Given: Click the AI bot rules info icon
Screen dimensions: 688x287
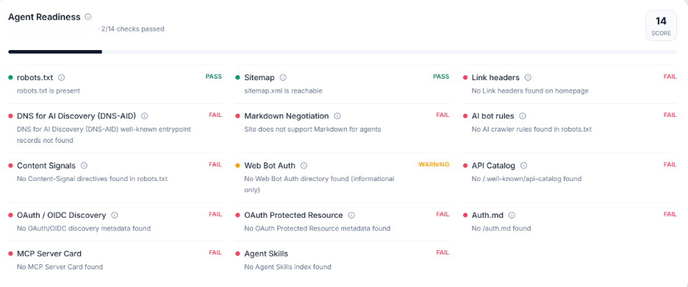Looking at the screenshot, I should [523, 116].
